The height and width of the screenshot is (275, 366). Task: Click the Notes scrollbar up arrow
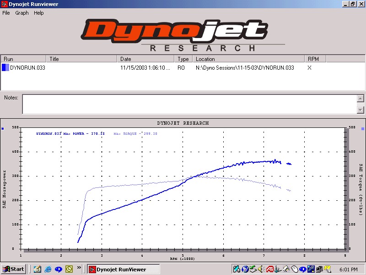click(x=361, y=99)
